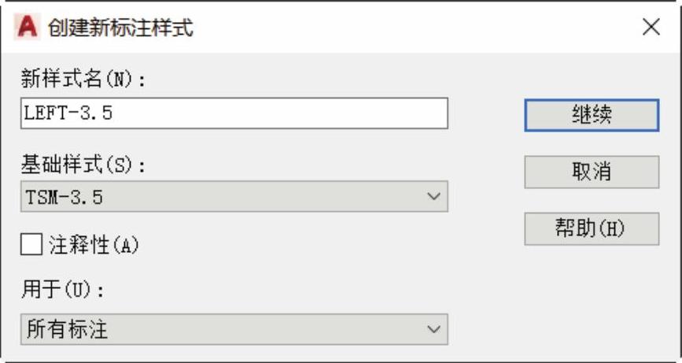682x363 pixels.
Task: Tick the 注释性(A) checkbox square
Action: pyautogui.click(x=31, y=246)
